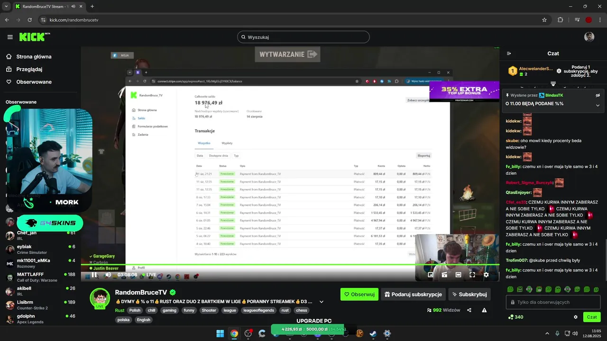
Task: Follow channel with Obserwuj button
Action: (359, 294)
